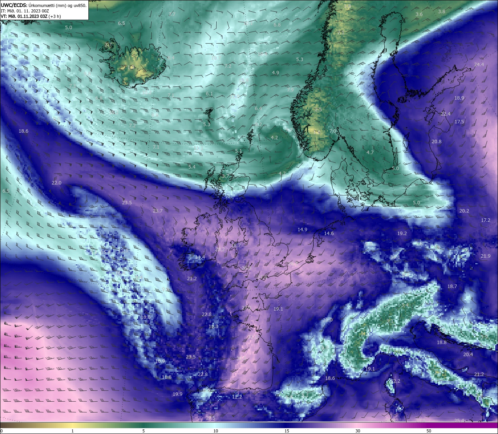The height and width of the screenshot is (434, 498).
Task: Click the legend tick label 30
Action: [x=358, y=431]
